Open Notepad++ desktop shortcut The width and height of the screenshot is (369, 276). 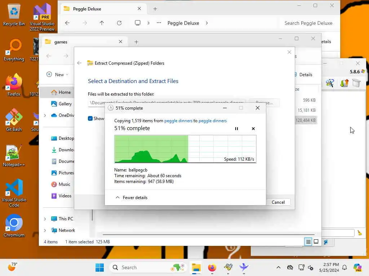[x=14, y=155]
